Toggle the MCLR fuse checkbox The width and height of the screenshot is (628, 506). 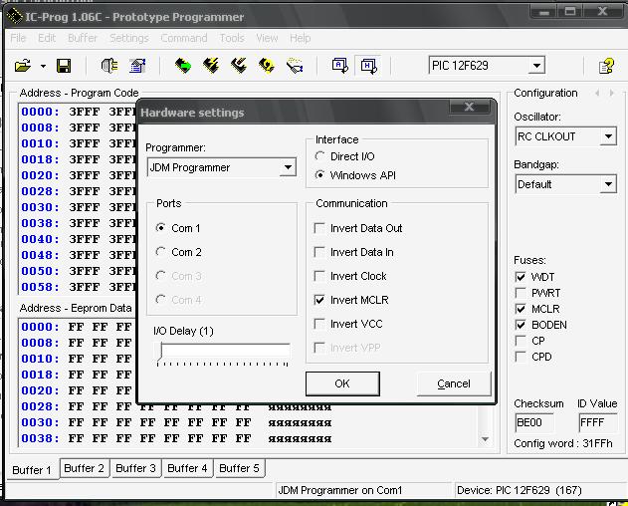[521, 309]
